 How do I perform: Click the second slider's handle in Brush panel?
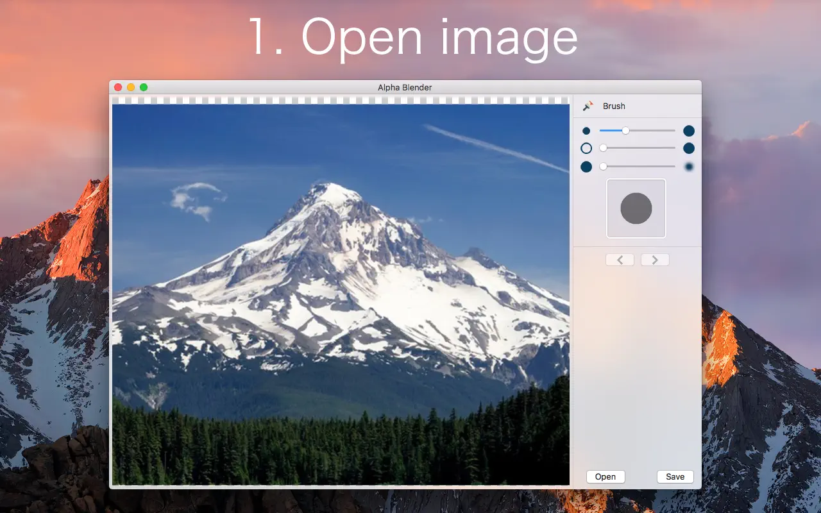click(603, 148)
